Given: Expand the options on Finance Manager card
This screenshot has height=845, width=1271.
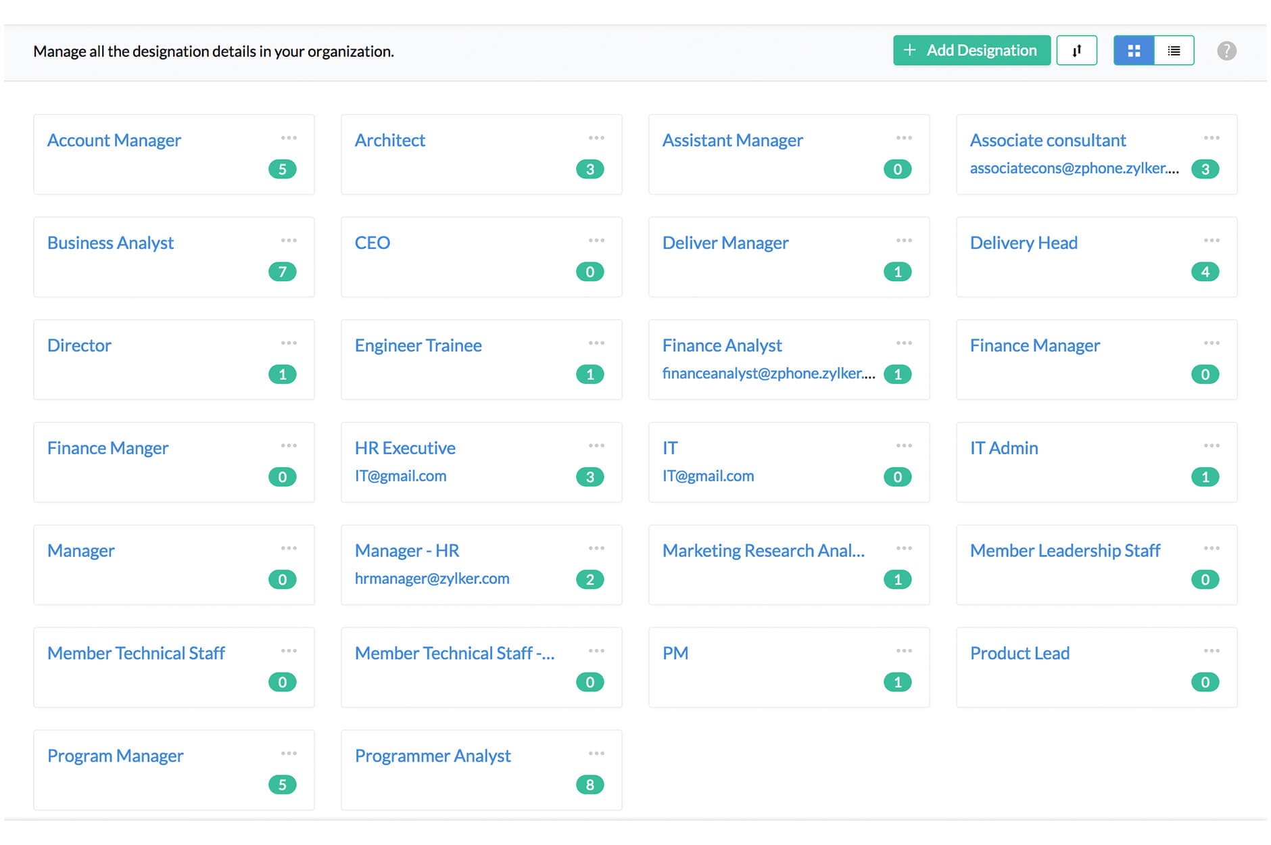Looking at the screenshot, I should (x=1211, y=342).
